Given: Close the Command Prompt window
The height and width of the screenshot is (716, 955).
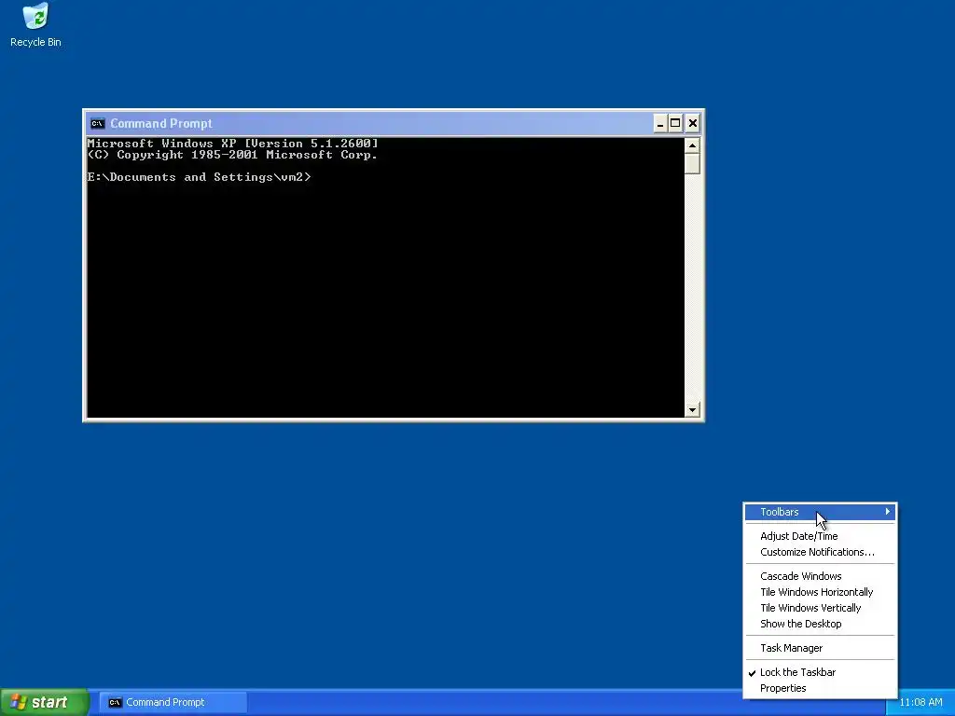Looking at the screenshot, I should [x=693, y=124].
